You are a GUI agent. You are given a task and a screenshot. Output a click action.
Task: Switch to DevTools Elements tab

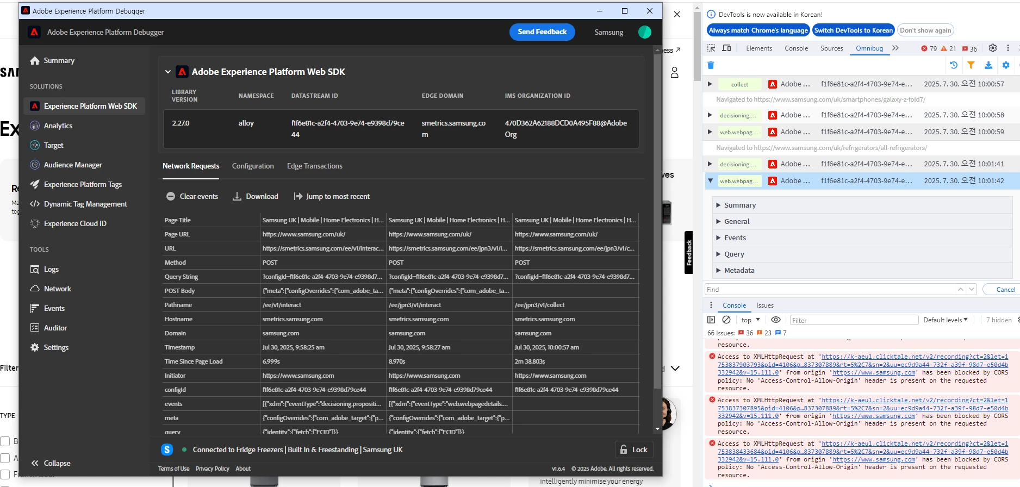click(x=759, y=48)
